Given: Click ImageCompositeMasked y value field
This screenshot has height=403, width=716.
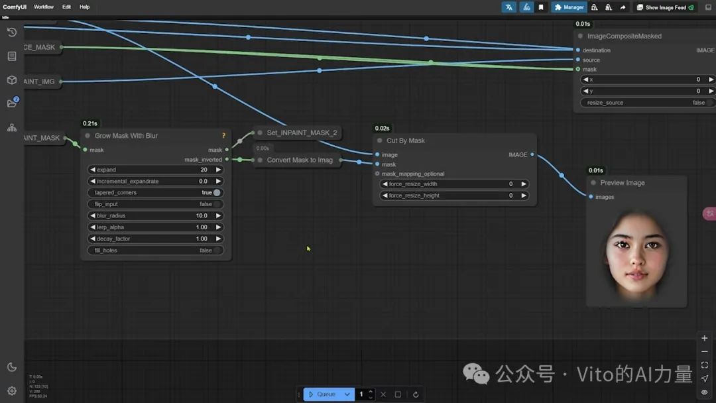Looking at the screenshot, I should pos(647,91).
